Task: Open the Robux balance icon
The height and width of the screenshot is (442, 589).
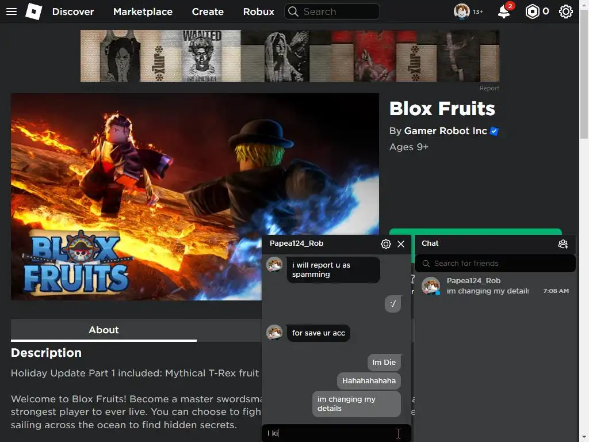Action: [x=532, y=12]
